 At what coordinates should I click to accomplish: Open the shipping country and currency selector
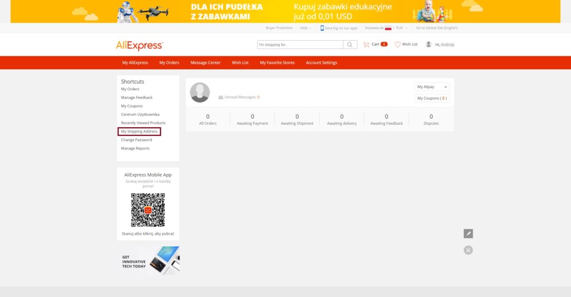click(386, 28)
